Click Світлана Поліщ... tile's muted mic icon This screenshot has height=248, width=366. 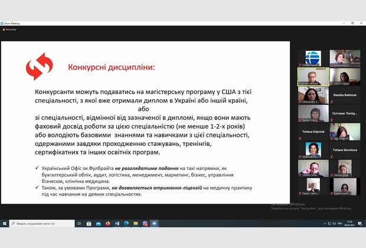(331, 120)
